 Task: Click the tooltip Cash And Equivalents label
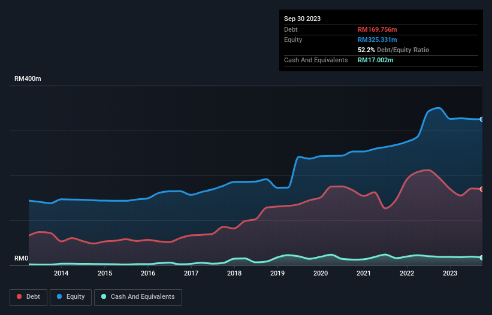316,60
